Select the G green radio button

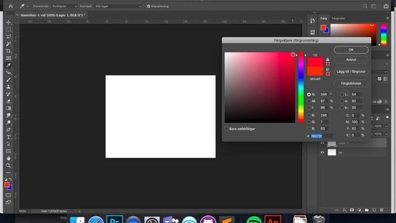tap(309, 122)
